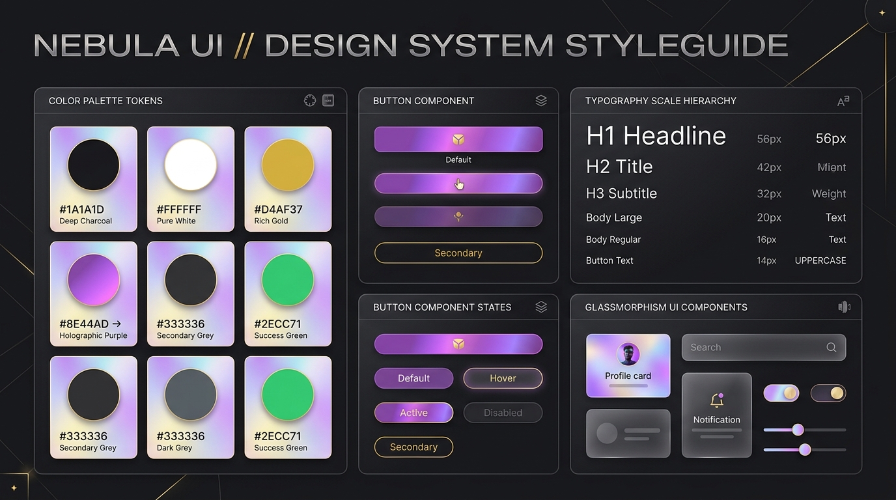
Task: Click the "Body Regular" text sample
Action: point(613,240)
